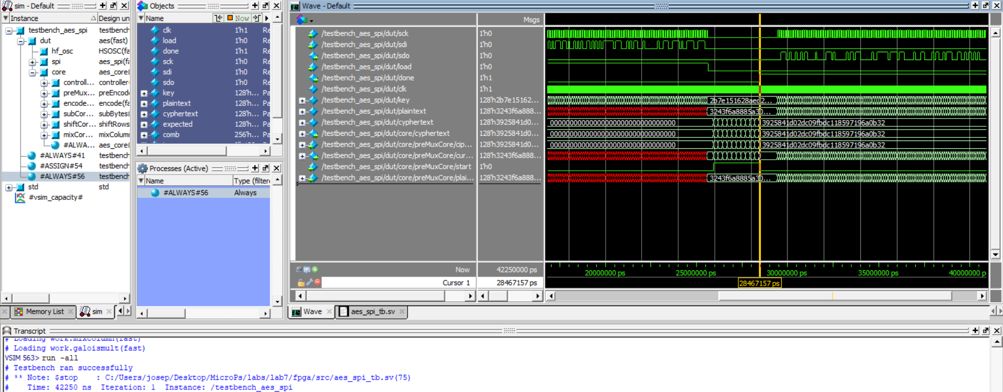This screenshot has width=1003, height=392.
Task: Expand the spi instance node
Action: coord(32,62)
